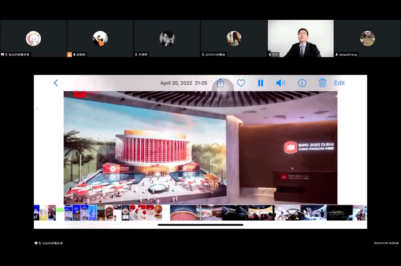Click 邵郭彬's round profile avatar
The height and width of the screenshot is (266, 401).
[100, 38]
